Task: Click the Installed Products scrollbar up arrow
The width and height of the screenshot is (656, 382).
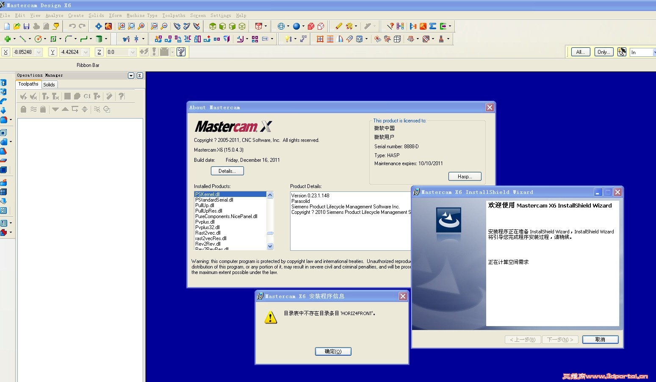Action: 270,195
